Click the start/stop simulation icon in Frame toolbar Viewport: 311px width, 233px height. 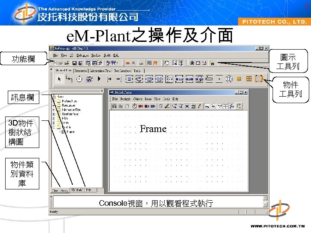coord(147,107)
